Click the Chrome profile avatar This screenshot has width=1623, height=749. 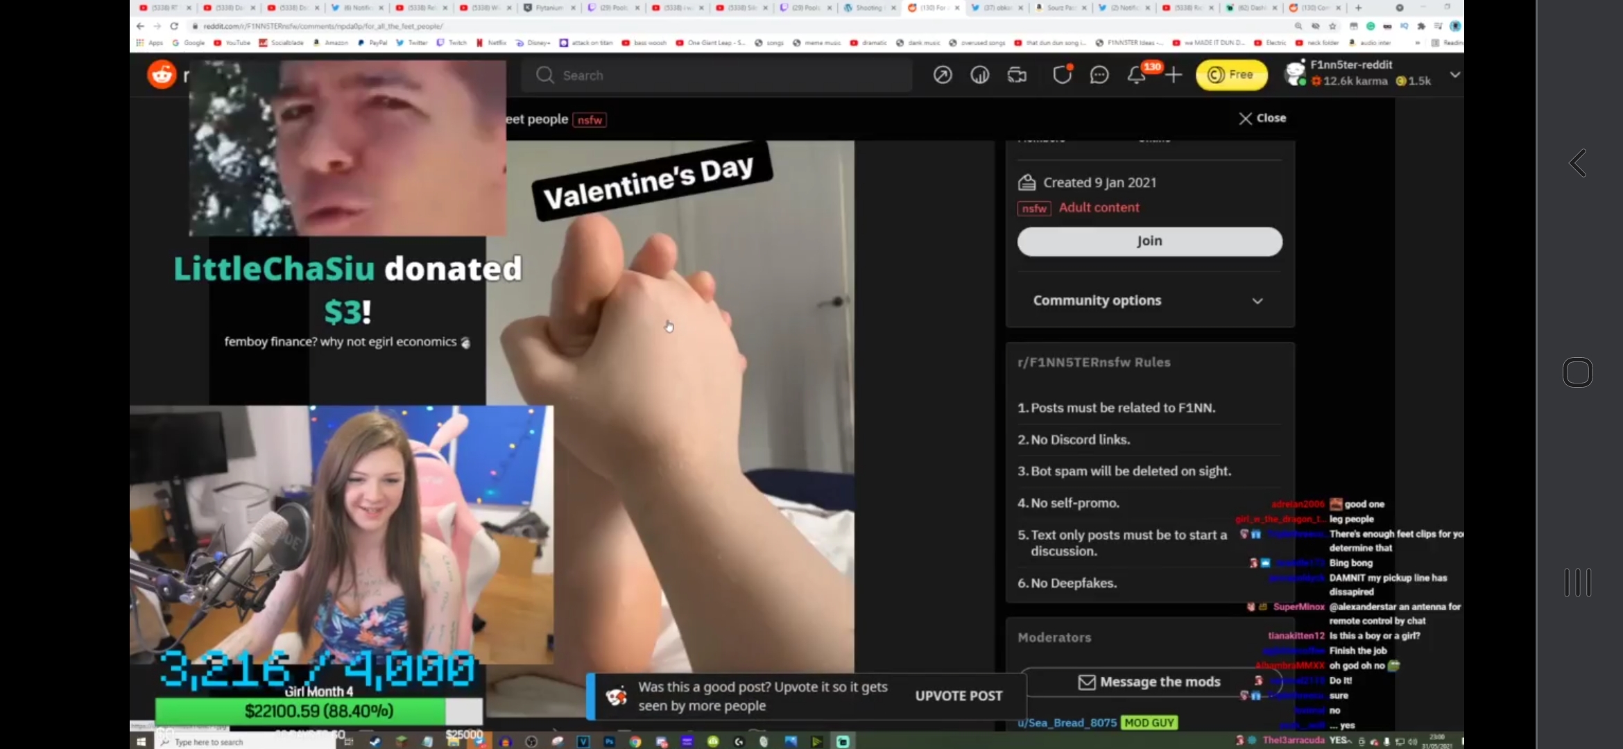[x=1455, y=26]
